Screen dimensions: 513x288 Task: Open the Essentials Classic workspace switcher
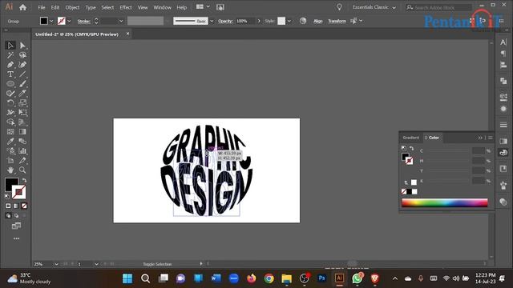(374, 7)
